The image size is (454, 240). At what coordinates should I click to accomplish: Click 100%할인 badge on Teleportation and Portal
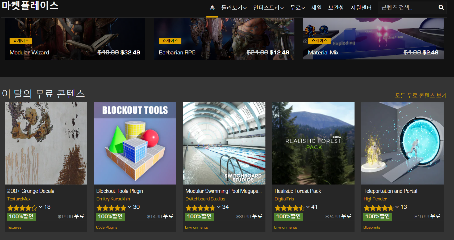click(377, 216)
